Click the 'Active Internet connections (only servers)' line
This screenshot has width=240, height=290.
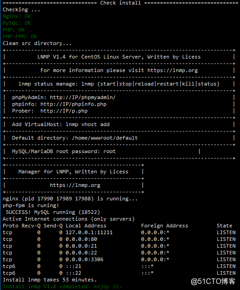tap(68, 219)
